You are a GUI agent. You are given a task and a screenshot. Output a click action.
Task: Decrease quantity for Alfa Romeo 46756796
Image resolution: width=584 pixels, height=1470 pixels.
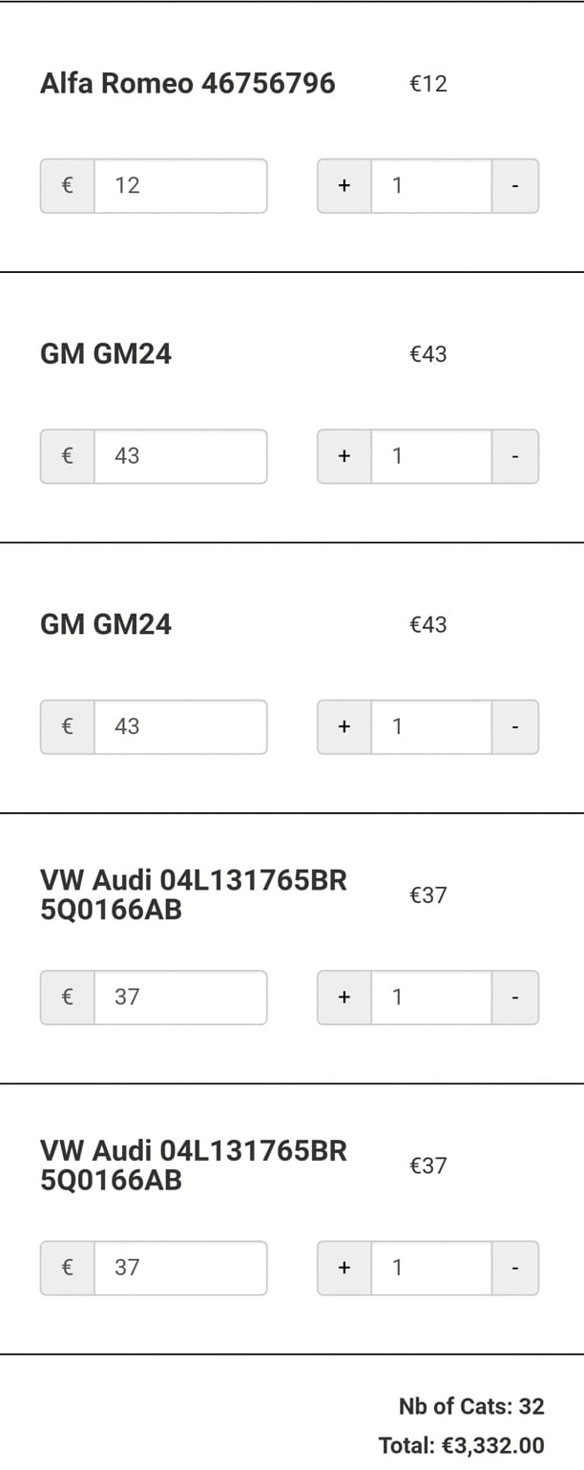(515, 186)
